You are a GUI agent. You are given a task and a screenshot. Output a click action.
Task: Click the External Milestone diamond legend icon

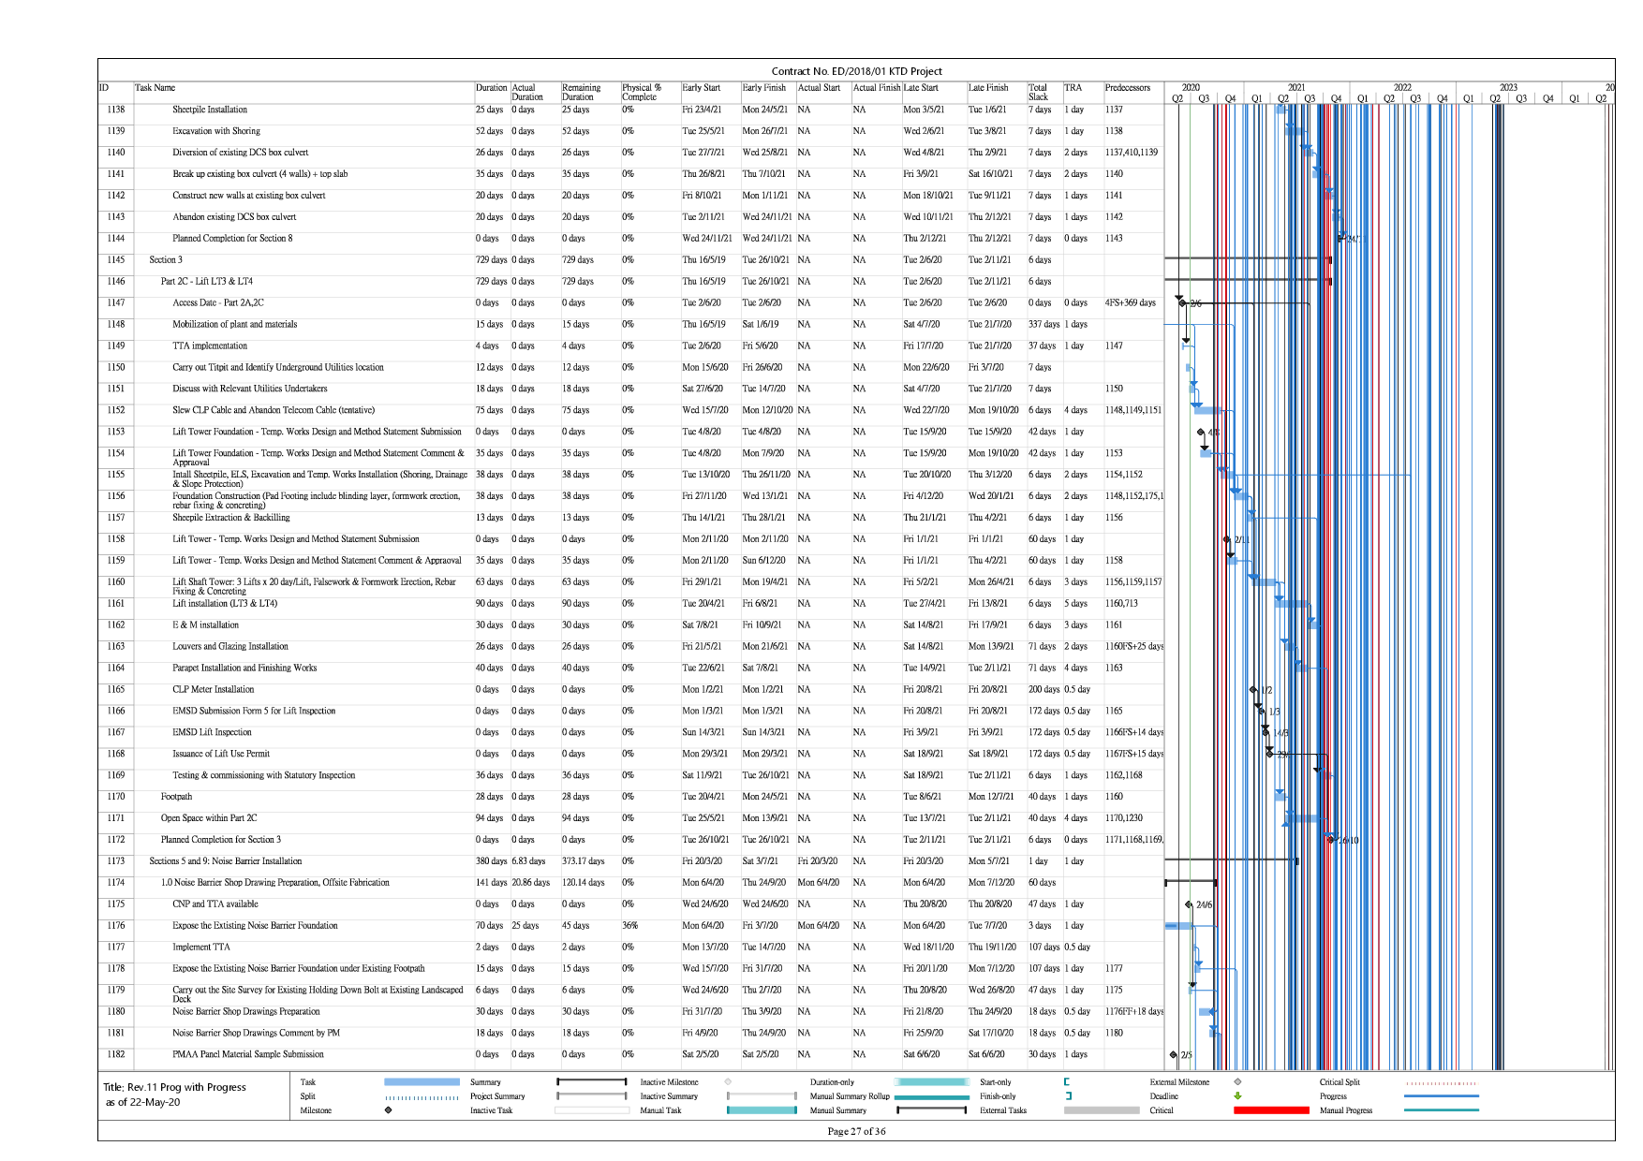tap(1237, 1082)
